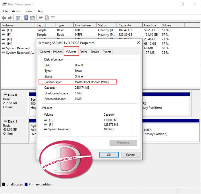Click the Disk 0 icon in lower pane
Image resolution: width=201 pixels, height=194 pixels.
pos(5,95)
